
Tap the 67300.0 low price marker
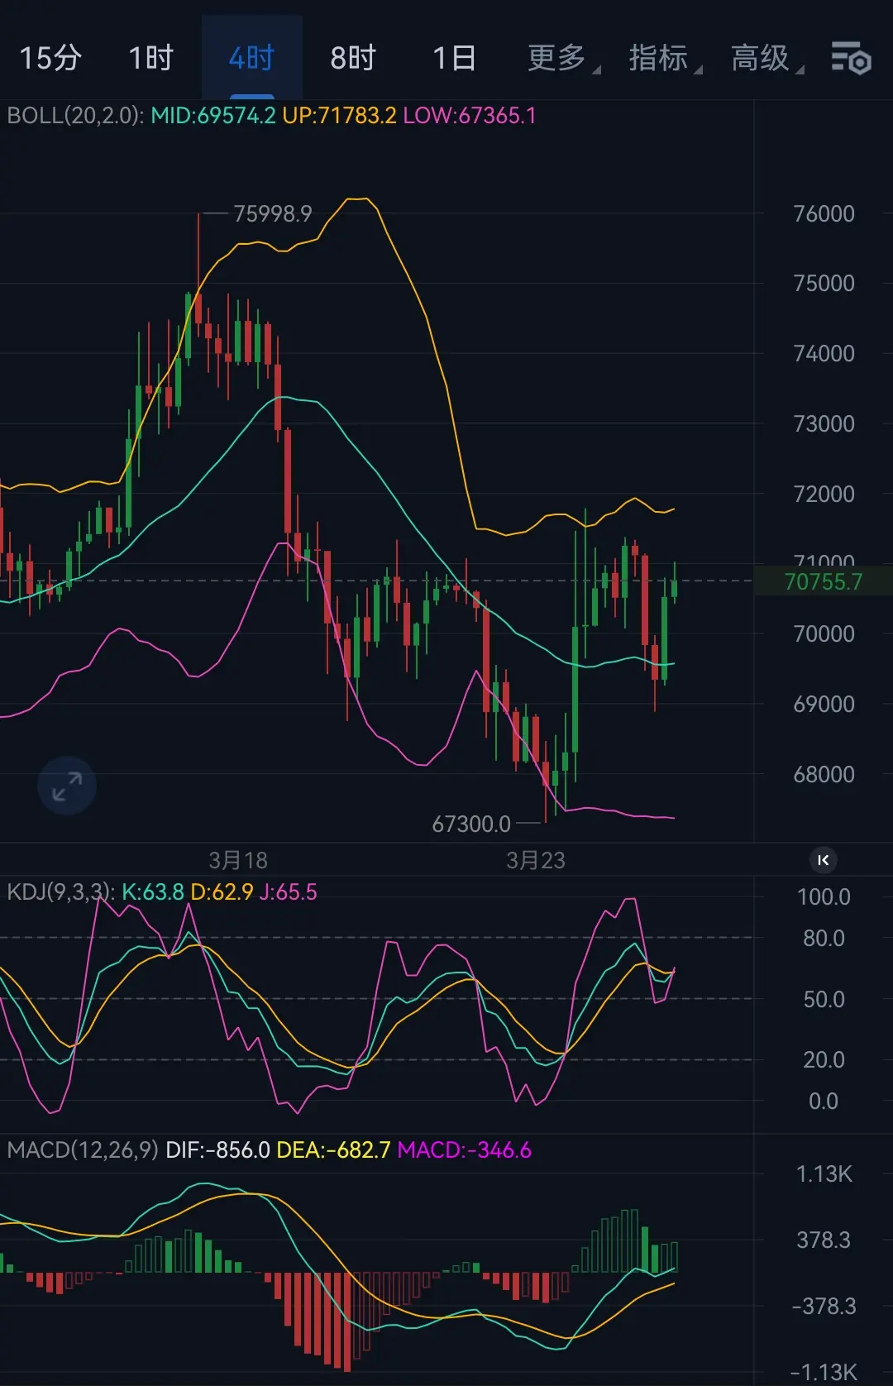click(471, 824)
